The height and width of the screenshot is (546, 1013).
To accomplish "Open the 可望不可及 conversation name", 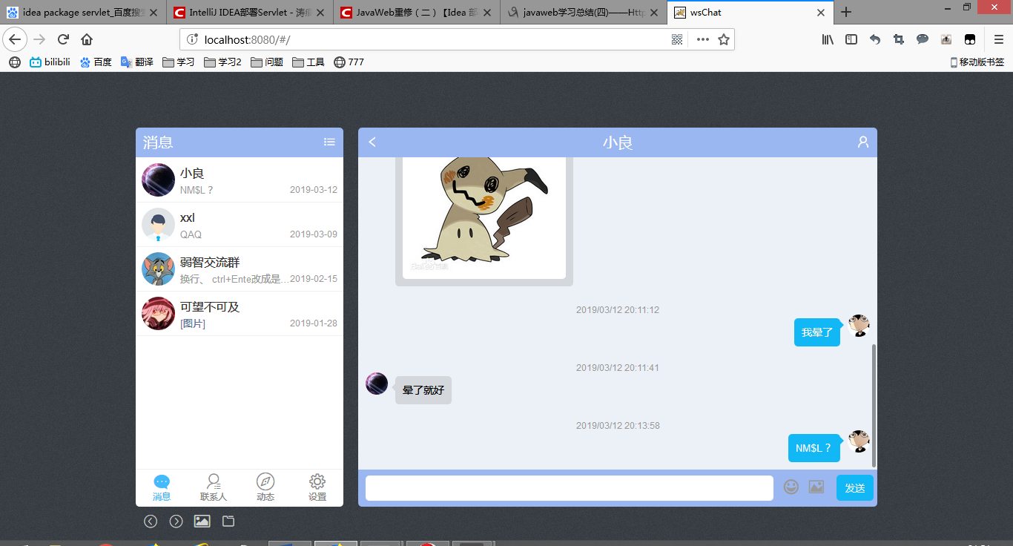I will [210, 306].
